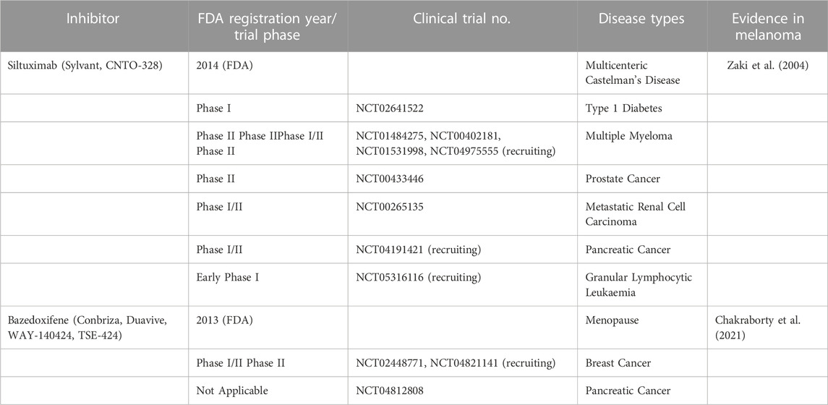
Task: Select the FDA registration year header cell
Action: (x=268, y=26)
